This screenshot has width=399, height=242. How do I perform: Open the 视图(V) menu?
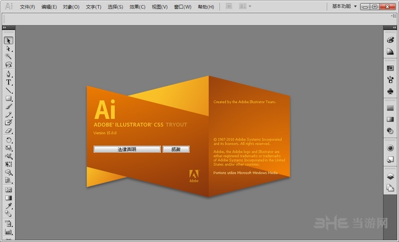pyautogui.click(x=160, y=7)
